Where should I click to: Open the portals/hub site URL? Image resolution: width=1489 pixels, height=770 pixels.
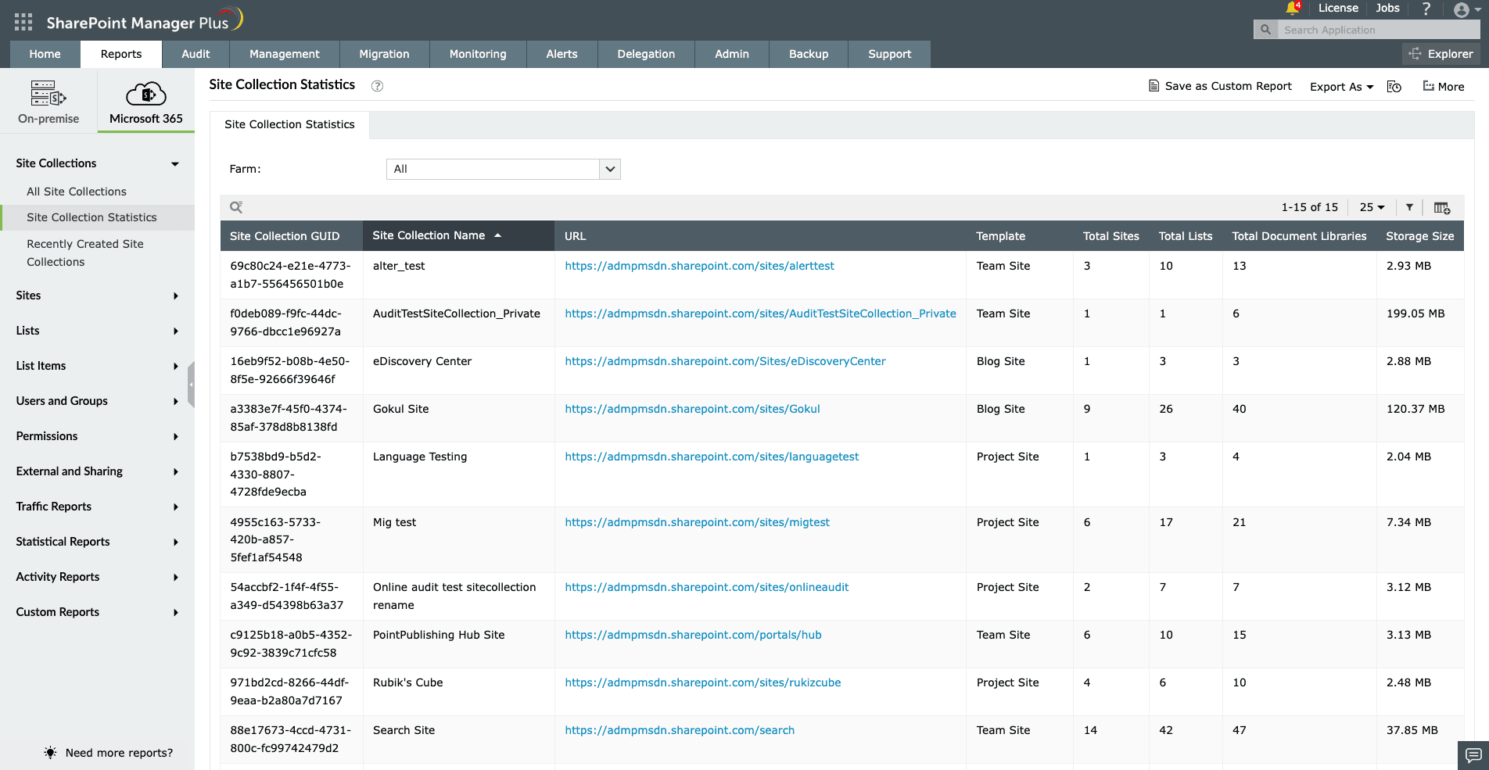pyautogui.click(x=693, y=635)
